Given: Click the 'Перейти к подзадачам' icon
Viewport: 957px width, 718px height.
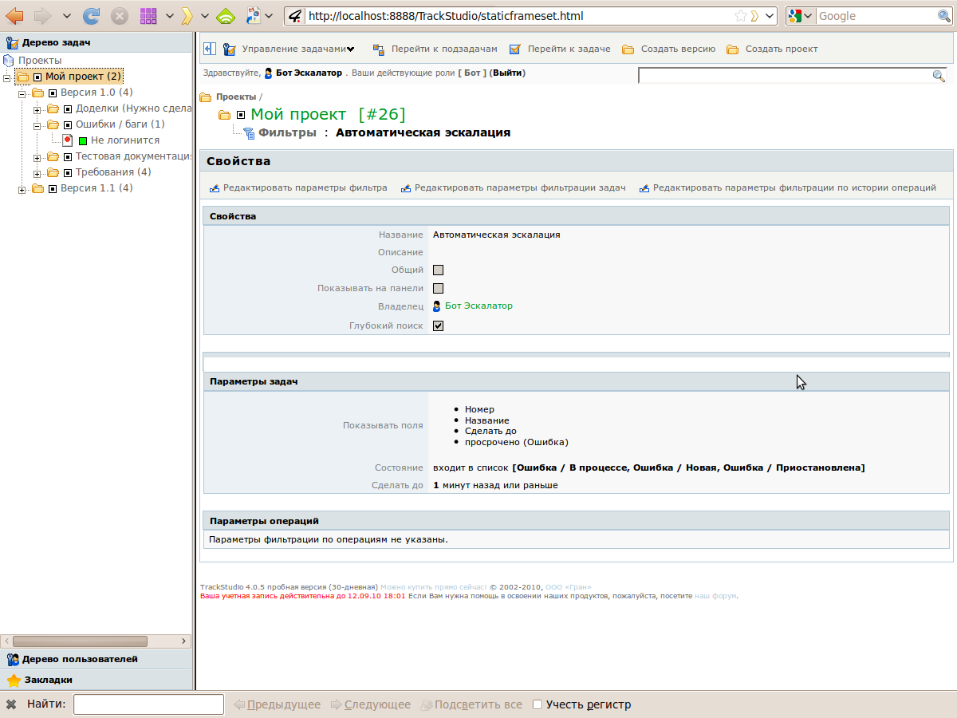Looking at the screenshot, I should tap(378, 49).
